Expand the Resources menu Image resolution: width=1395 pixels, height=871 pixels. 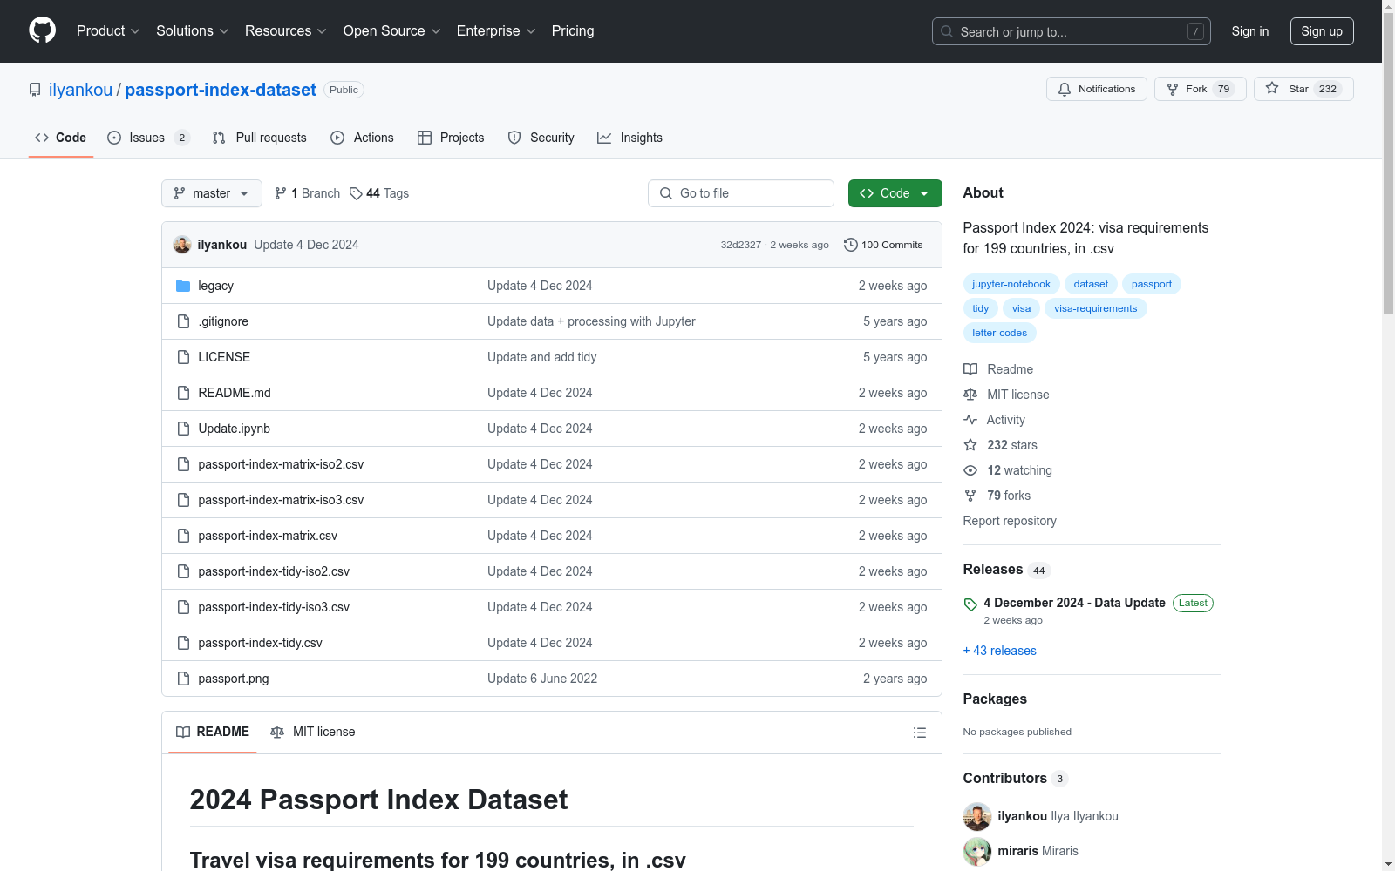(285, 31)
